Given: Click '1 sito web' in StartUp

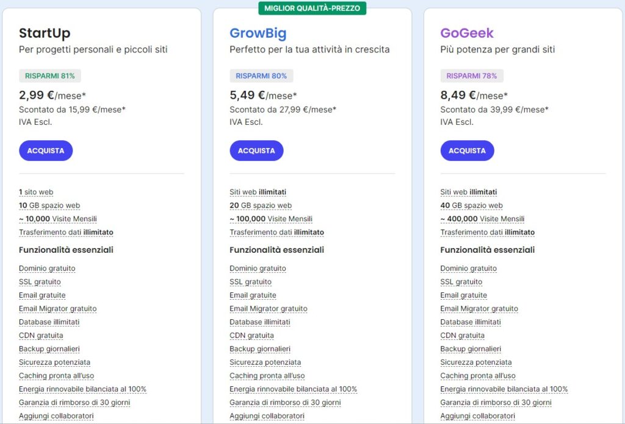Looking at the screenshot, I should pos(36,192).
